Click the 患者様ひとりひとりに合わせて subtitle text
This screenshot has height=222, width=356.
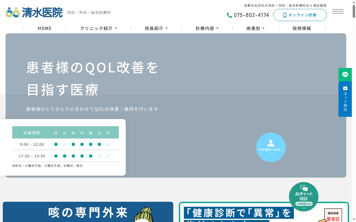click(92, 109)
